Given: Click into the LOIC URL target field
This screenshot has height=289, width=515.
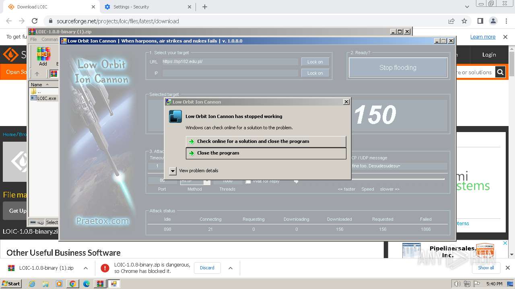Looking at the screenshot, I should tap(230, 62).
